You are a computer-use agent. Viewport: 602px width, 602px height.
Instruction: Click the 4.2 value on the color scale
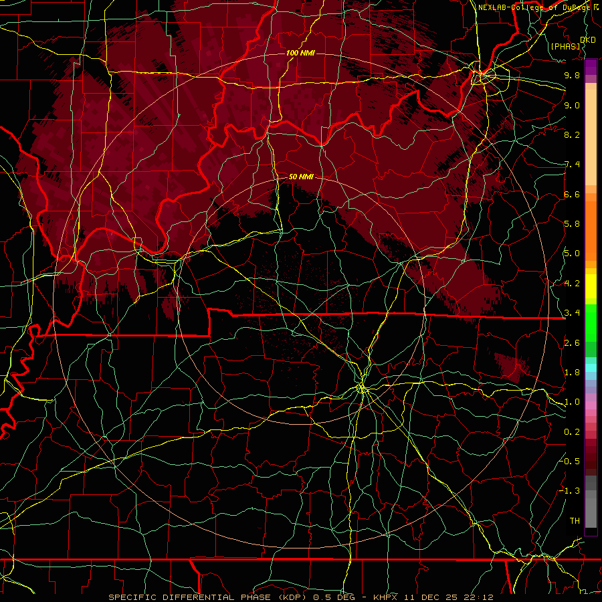point(572,284)
